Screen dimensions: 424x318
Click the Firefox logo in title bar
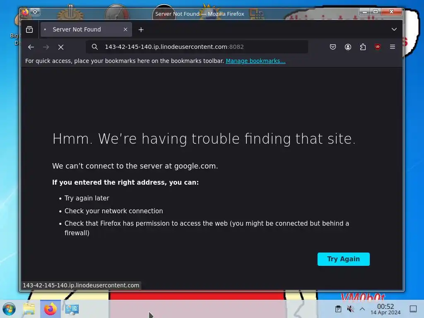coord(25,12)
